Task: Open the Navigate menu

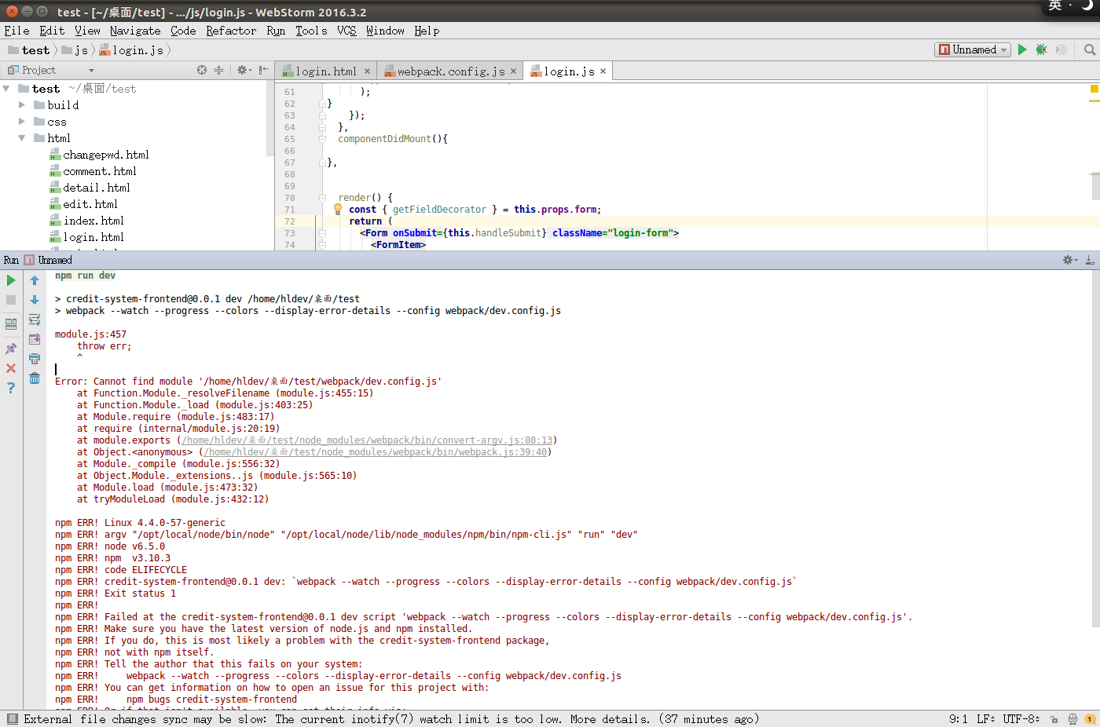Action: [x=135, y=31]
